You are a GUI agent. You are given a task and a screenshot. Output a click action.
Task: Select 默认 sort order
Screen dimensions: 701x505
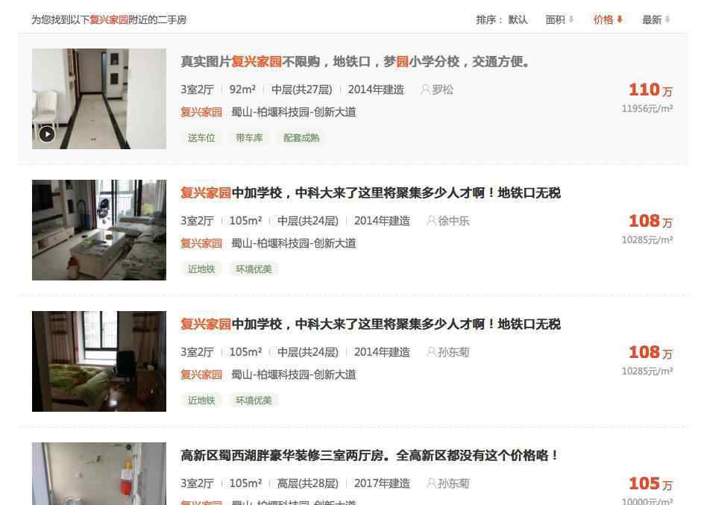(x=518, y=19)
